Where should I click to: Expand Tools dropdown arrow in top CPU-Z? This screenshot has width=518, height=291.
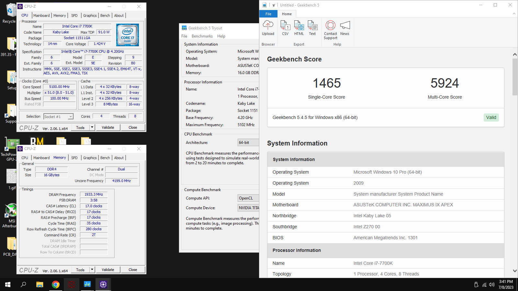pos(92,127)
